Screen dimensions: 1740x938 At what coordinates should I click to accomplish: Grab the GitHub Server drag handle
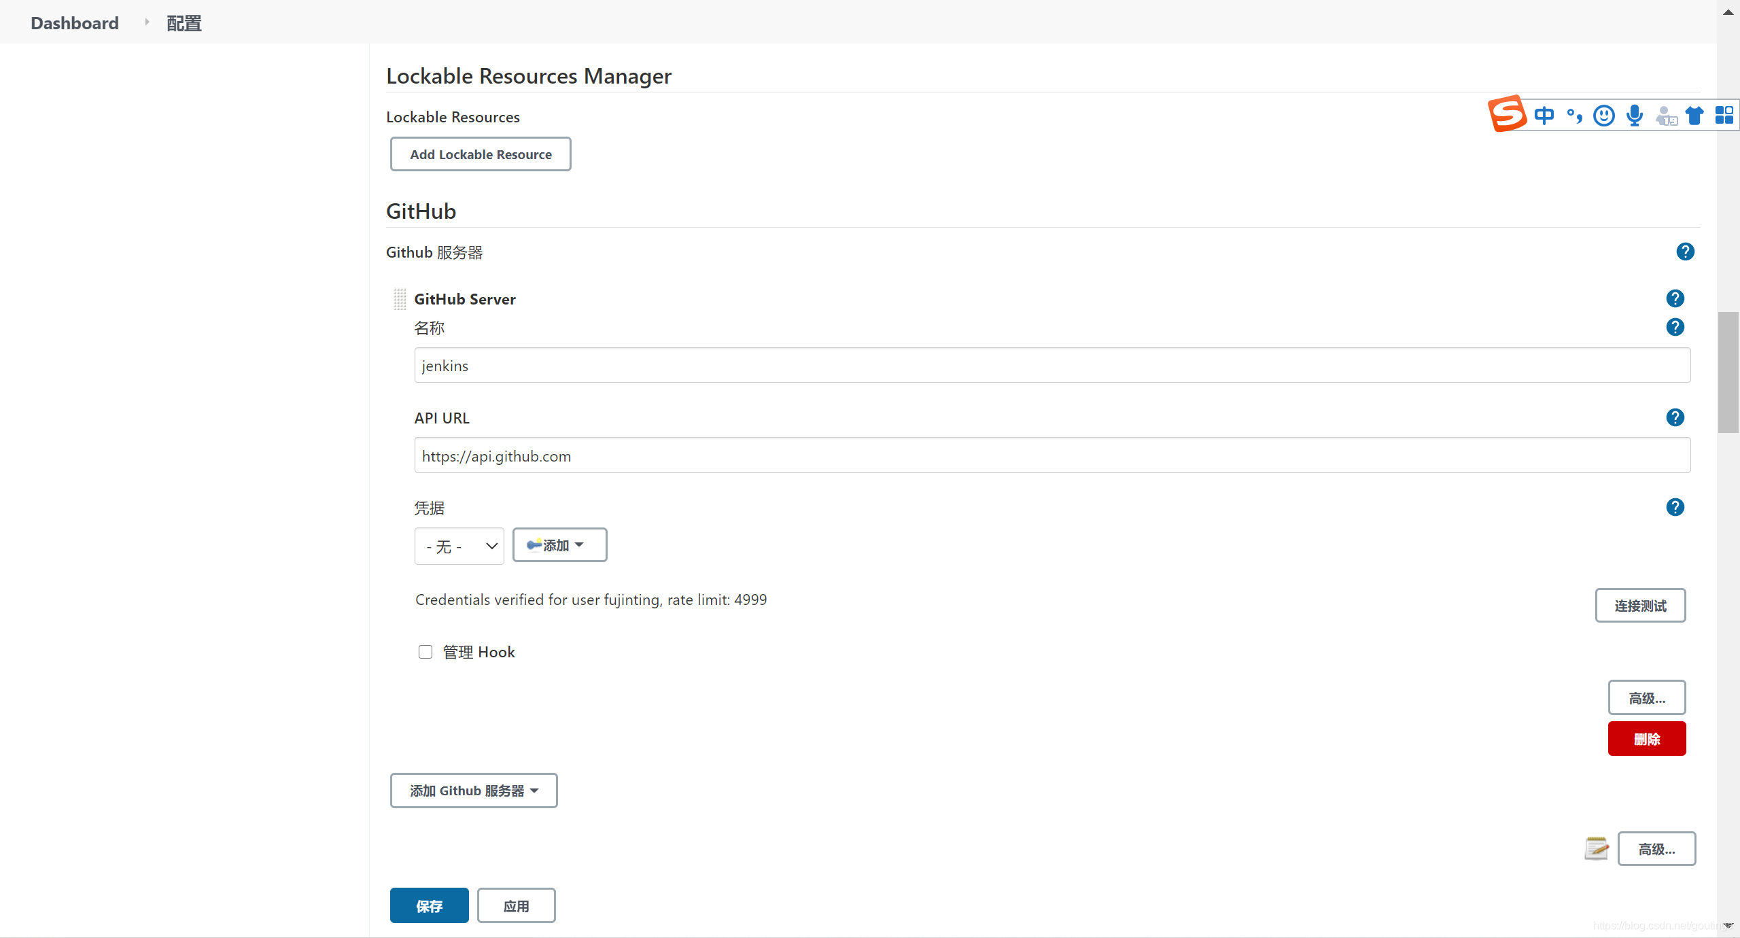(x=400, y=299)
